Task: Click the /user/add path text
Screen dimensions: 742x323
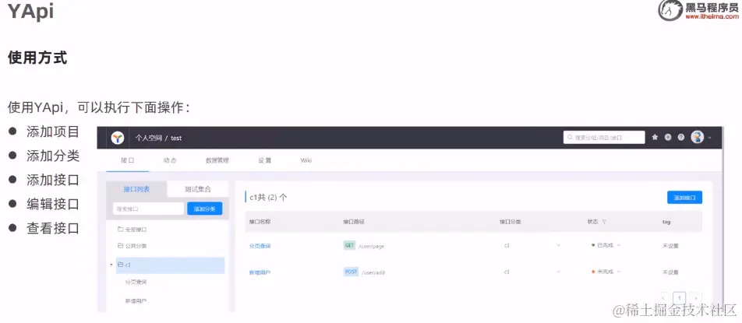Action: coord(373,273)
